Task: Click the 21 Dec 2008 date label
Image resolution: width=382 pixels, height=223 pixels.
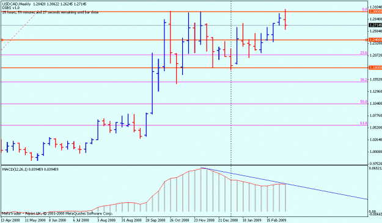Action: (x=228, y=221)
